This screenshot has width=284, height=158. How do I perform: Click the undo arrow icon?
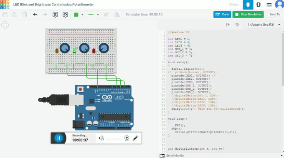(x=35, y=15)
